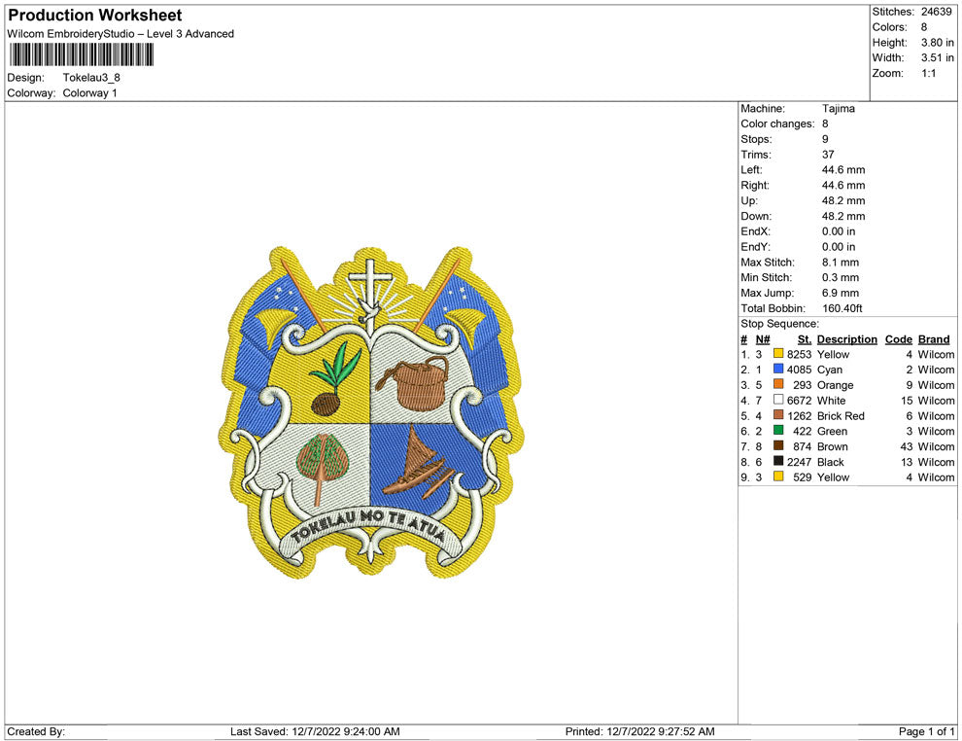The width and height of the screenshot is (962, 741).
Task: Select the Brick Red color swatch
Action: (778, 415)
